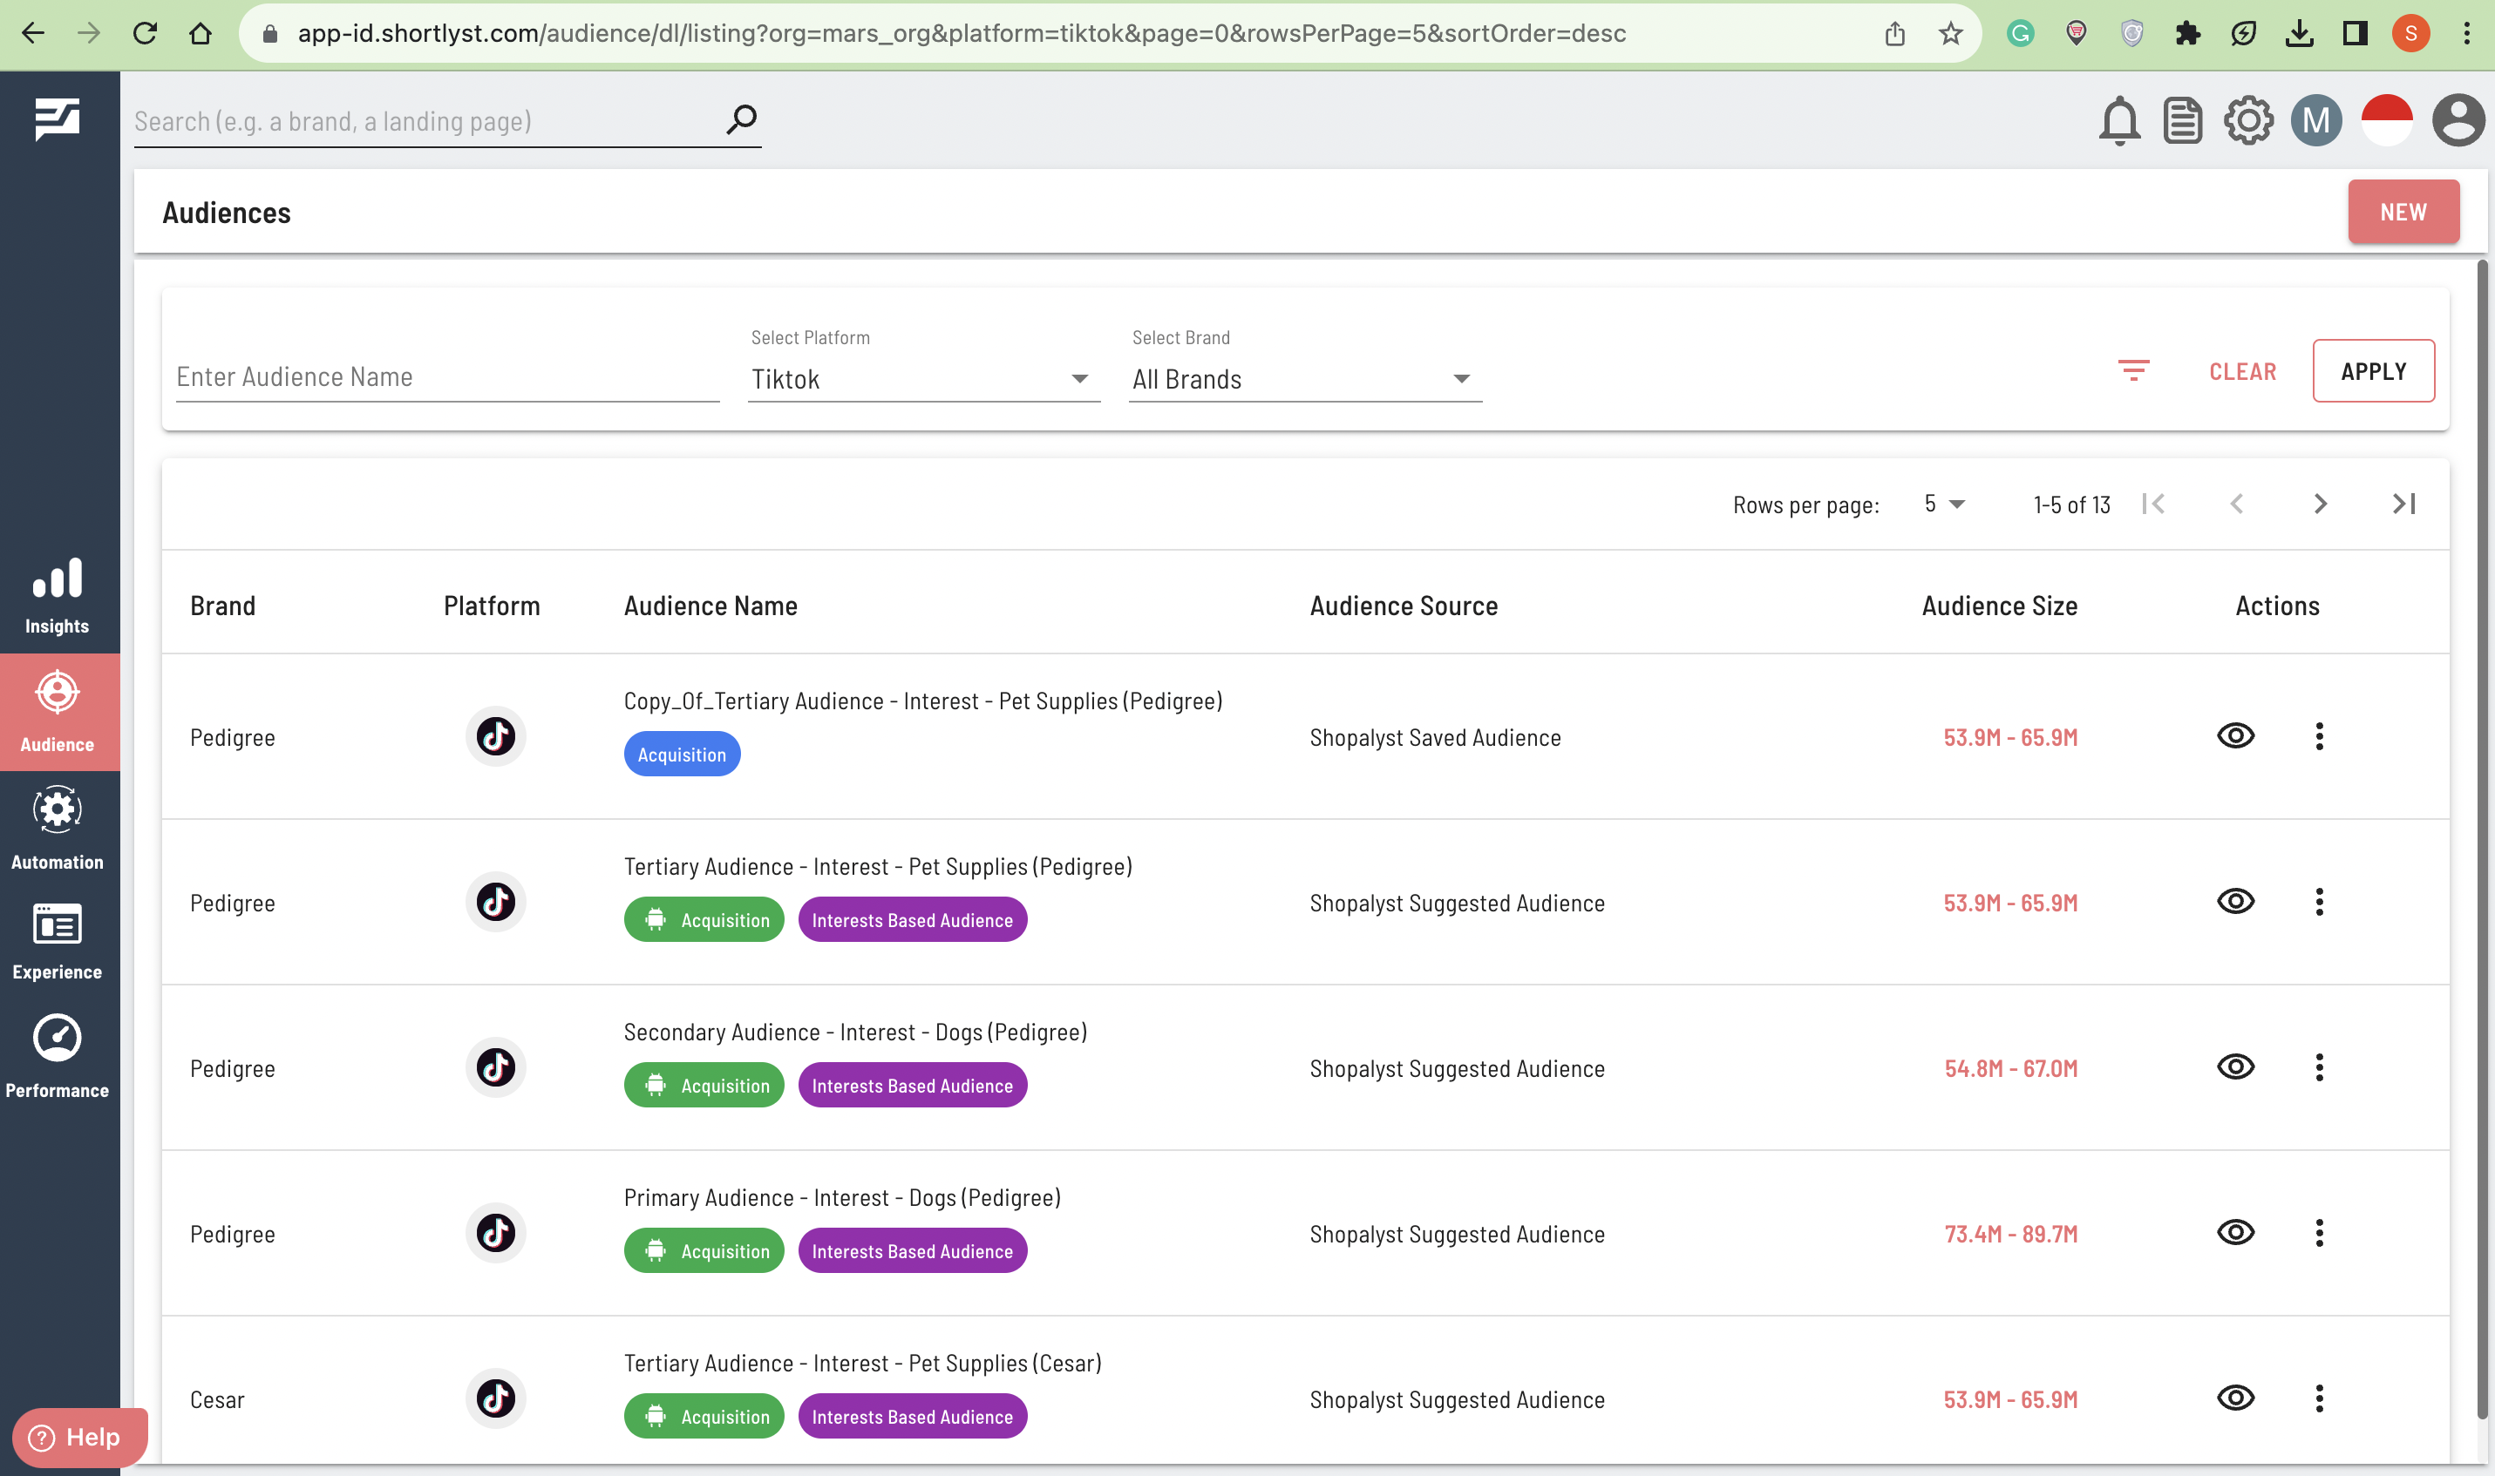Image resolution: width=2495 pixels, height=1476 pixels.
Task: View Secondary Audience Dogs via eye icon
Action: [2235, 1067]
